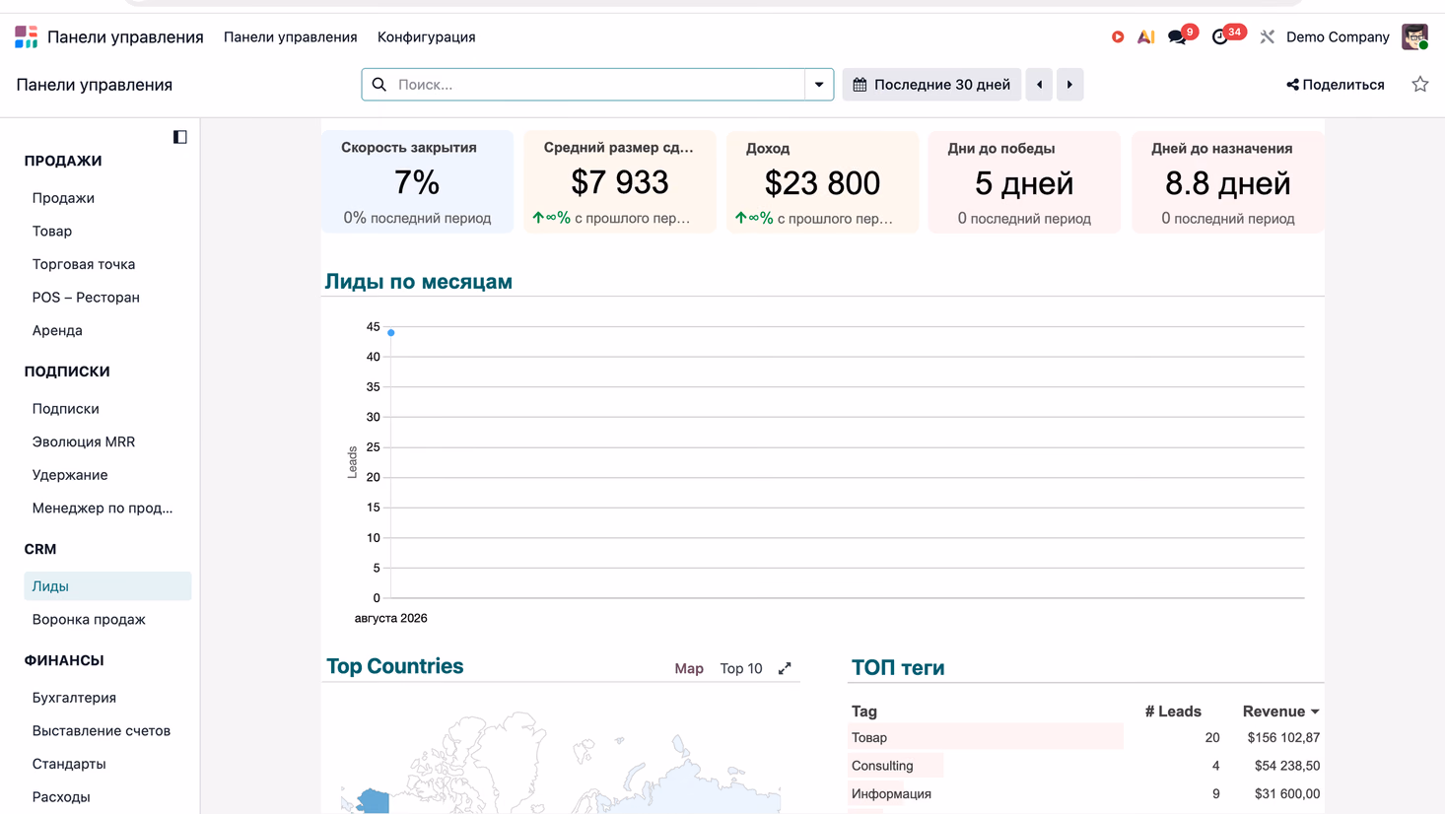Collapse the sidebar panel toggle icon
Viewport: 1445px width, 814px height.
(180, 137)
